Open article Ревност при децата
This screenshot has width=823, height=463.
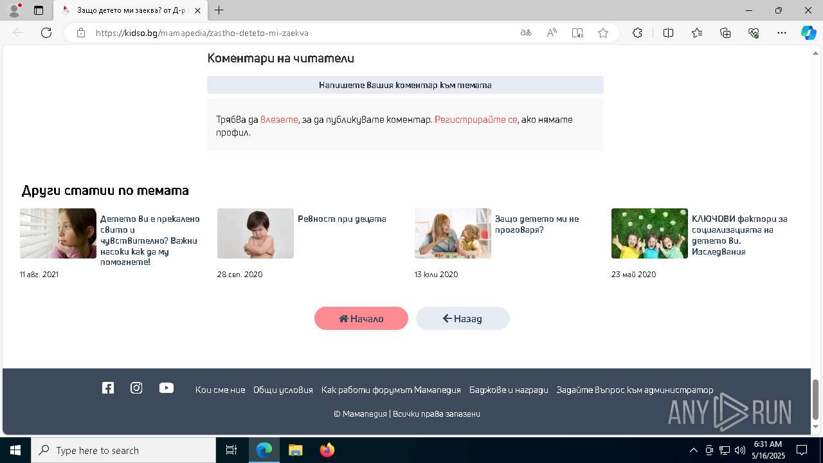coord(342,219)
